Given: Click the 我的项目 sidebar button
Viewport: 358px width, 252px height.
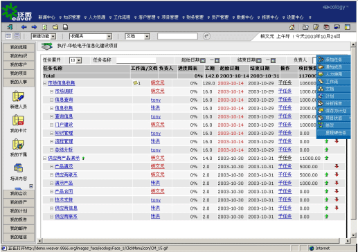Looking at the screenshot, I should click(19, 73).
